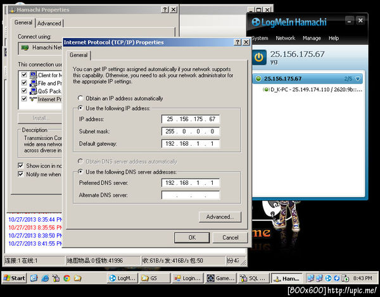Click Ham... taskbar button
Screen dimensions: 380x297
[x=286, y=279]
